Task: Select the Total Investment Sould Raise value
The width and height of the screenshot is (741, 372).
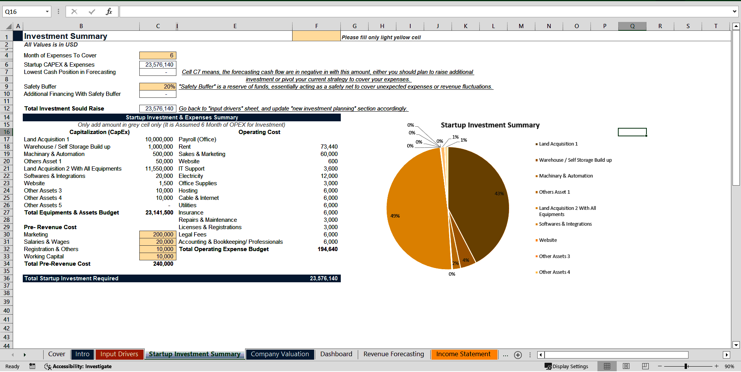Action: click(158, 109)
